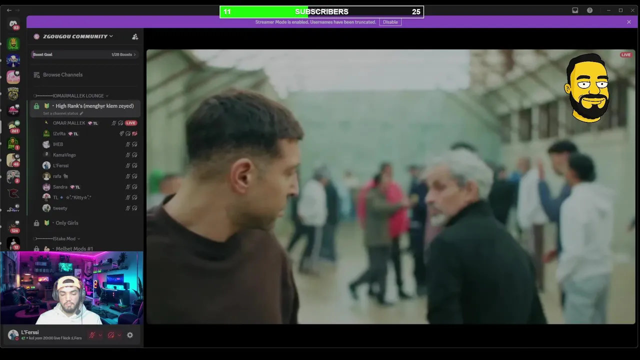Open headphone output options arrow
This screenshot has width=640, height=360.
click(x=119, y=335)
